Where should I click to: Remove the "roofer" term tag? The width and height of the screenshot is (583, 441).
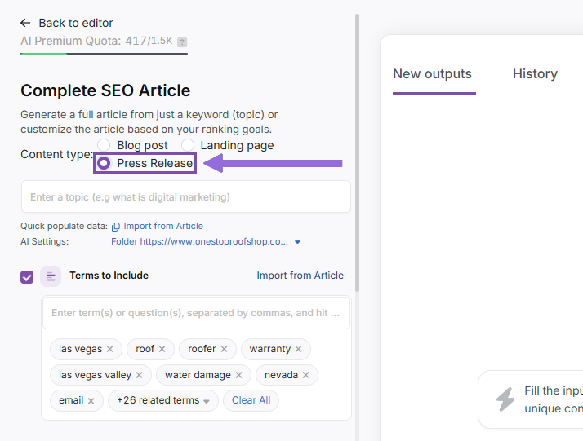coord(224,349)
